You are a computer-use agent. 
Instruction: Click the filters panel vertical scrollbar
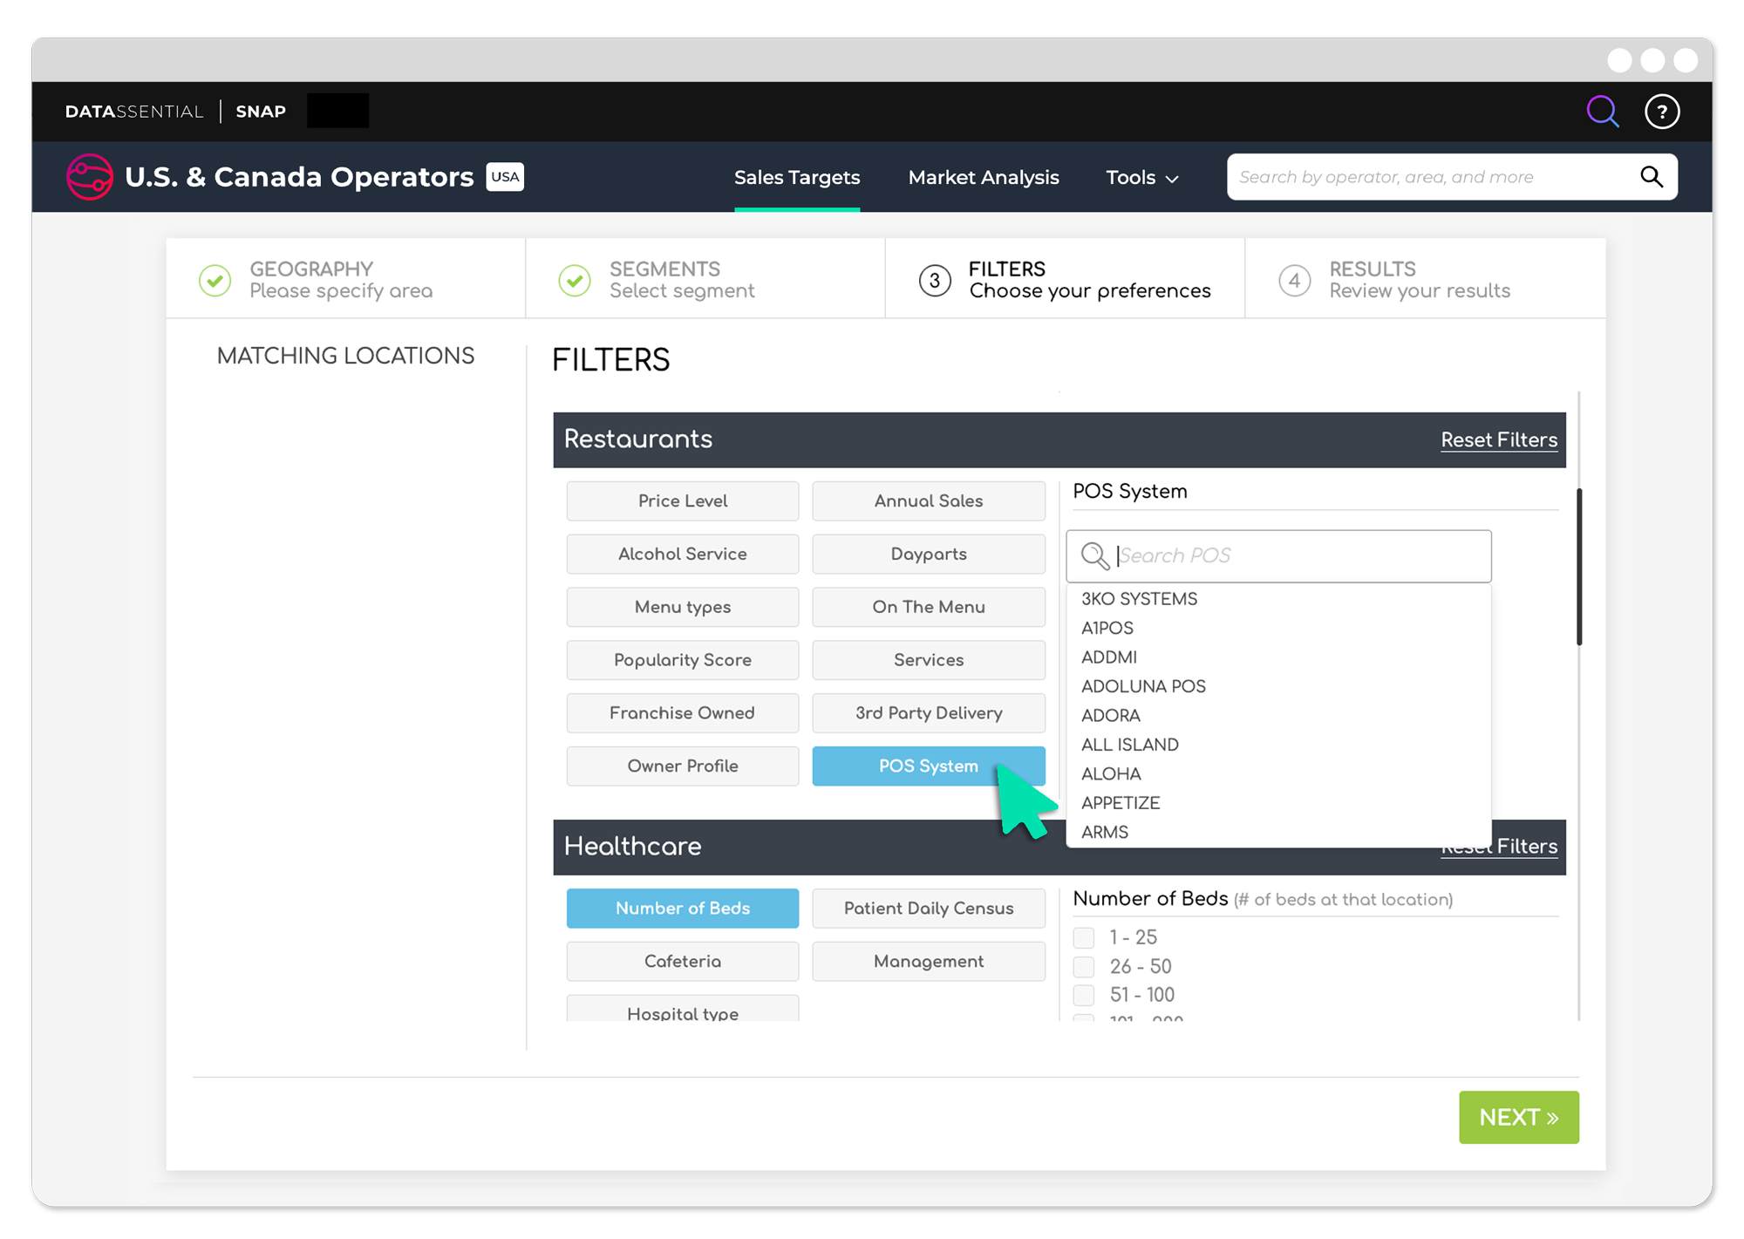[x=1578, y=567]
